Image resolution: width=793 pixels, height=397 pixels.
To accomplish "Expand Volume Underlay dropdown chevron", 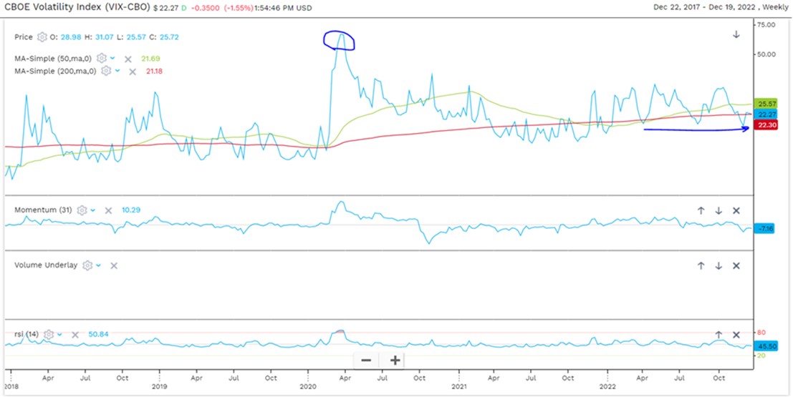I will click(x=98, y=265).
